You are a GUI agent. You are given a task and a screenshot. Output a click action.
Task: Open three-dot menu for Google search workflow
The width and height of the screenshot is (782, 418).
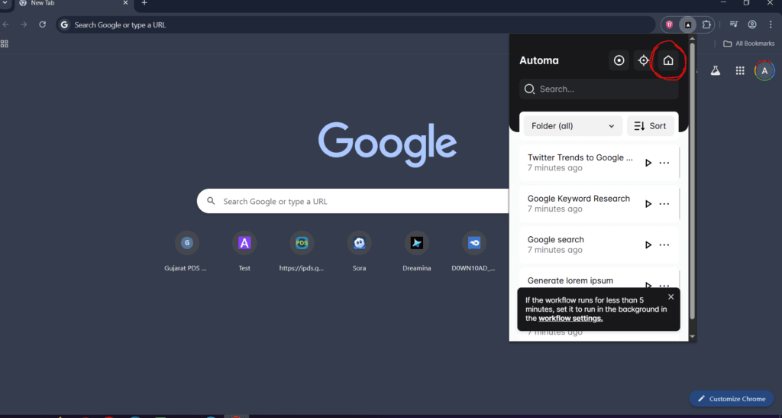coord(664,245)
